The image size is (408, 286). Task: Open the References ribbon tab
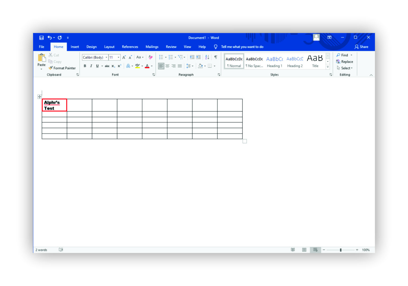tap(130, 47)
